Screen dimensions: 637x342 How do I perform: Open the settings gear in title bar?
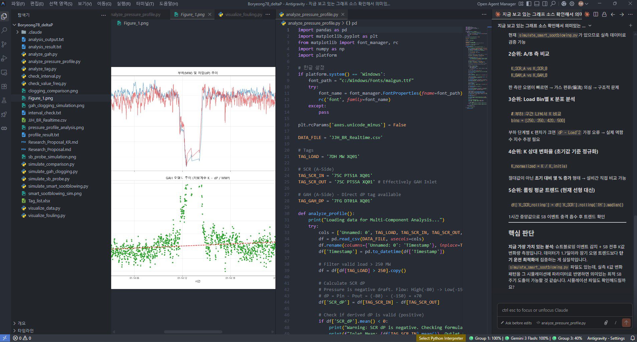[572, 4]
